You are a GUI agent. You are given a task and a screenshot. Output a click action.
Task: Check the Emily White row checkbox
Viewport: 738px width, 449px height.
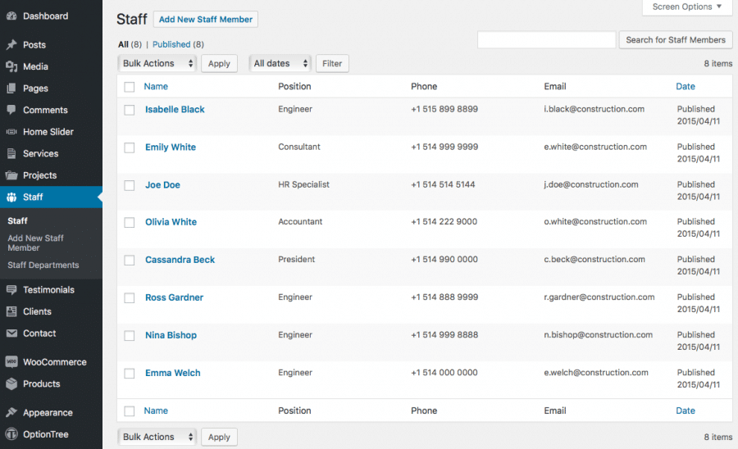[130, 147]
